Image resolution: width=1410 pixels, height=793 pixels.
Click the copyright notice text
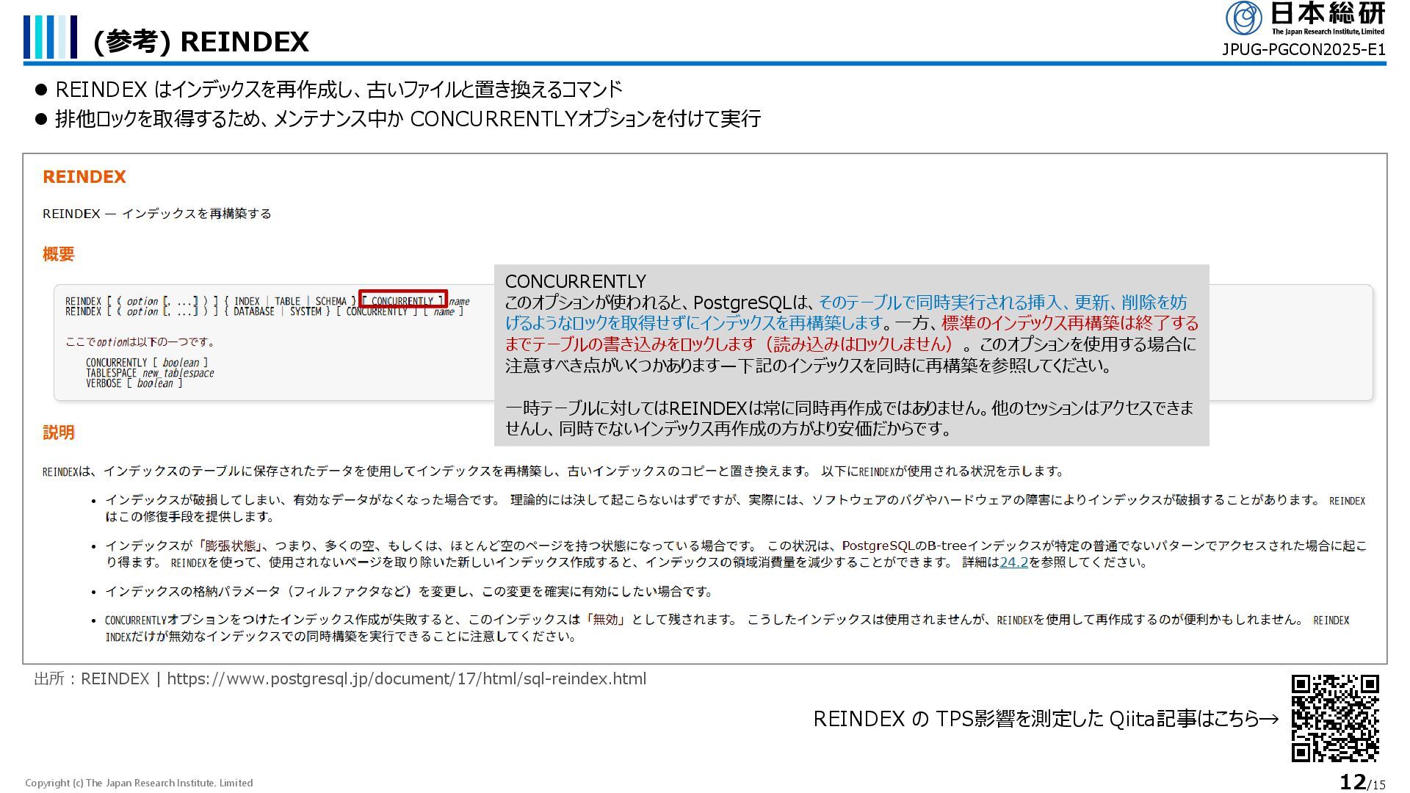139,783
